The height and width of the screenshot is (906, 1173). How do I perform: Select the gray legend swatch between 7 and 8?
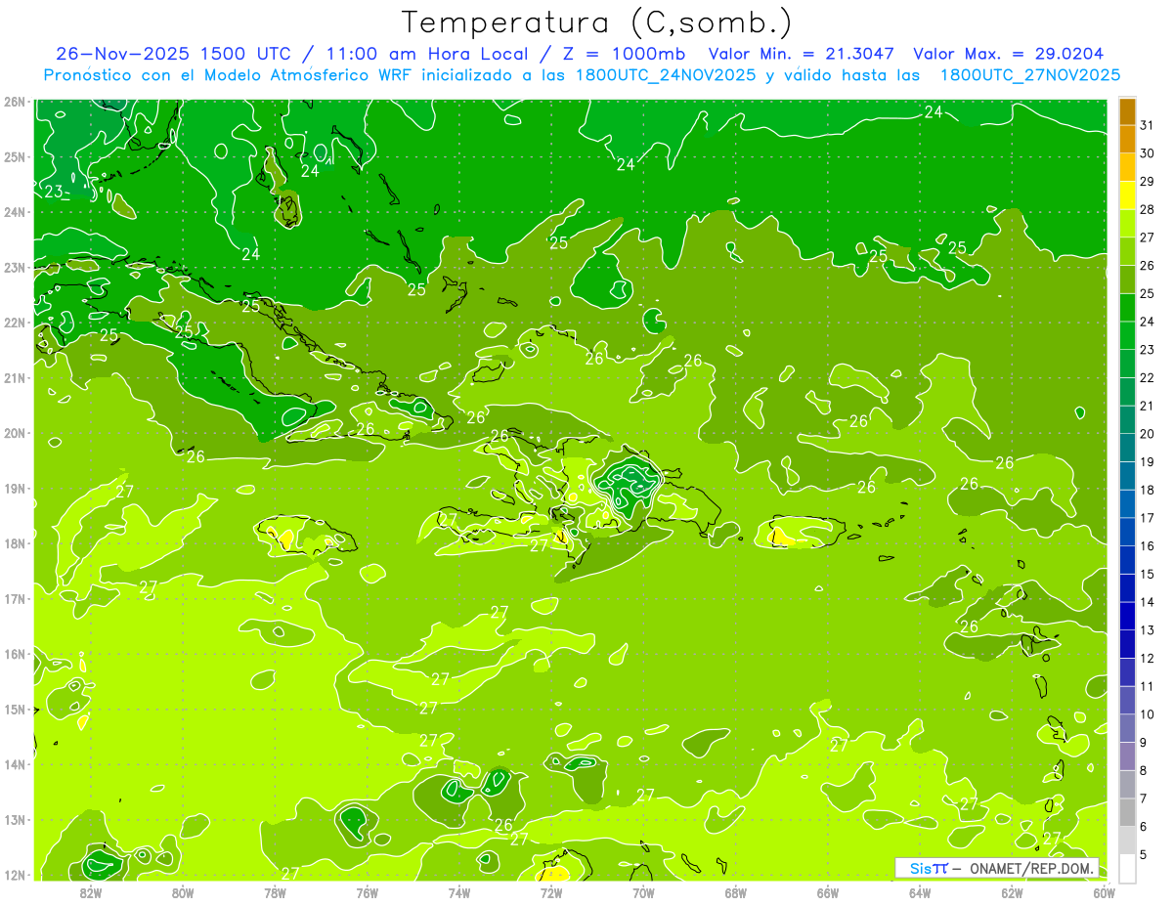click(x=1127, y=783)
